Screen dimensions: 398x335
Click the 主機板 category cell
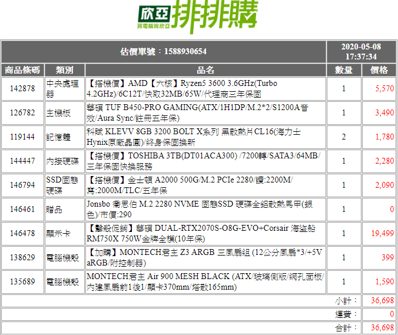pos(65,113)
